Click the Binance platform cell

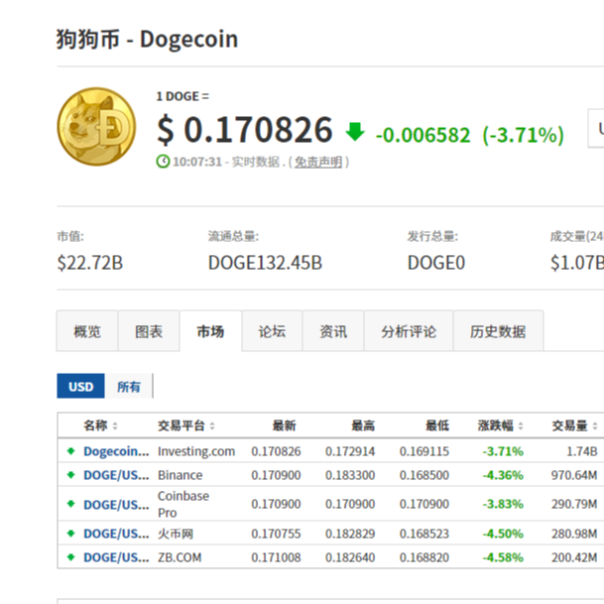coord(180,475)
